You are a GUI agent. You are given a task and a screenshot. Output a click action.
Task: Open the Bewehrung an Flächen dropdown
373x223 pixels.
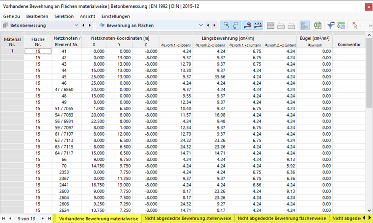[x=201, y=25]
